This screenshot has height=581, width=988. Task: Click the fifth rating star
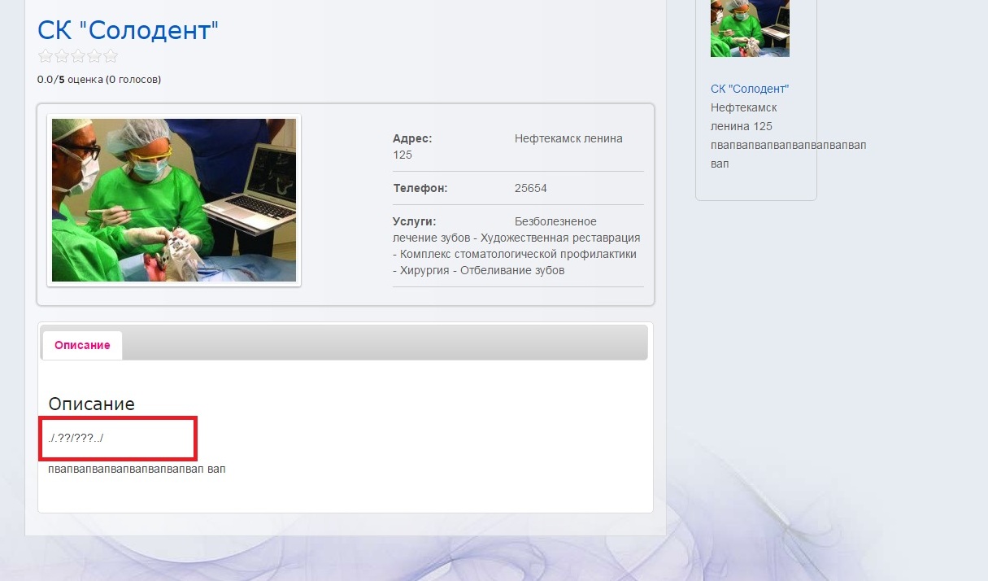(x=111, y=57)
